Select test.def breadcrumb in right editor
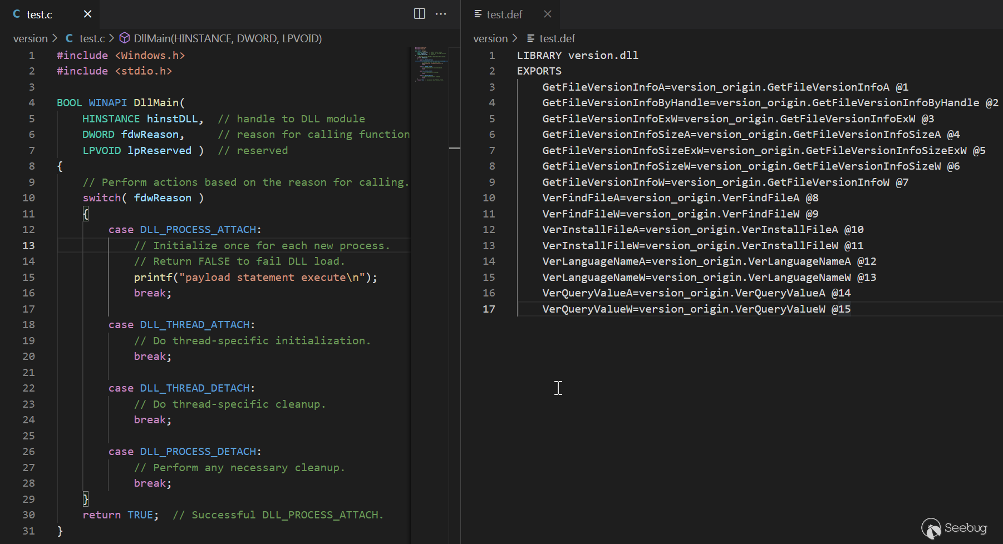The height and width of the screenshot is (544, 1003). point(557,38)
